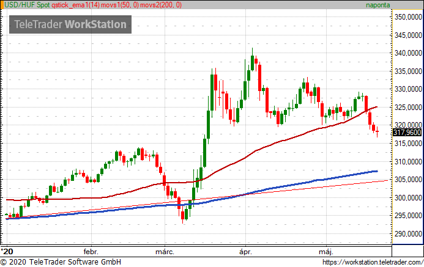Click the ápr. month label

[x=245, y=252]
